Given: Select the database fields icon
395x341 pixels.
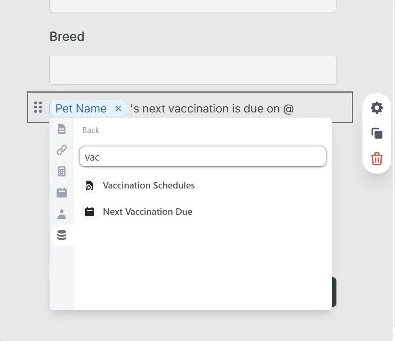Looking at the screenshot, I should click(x=61, y=235).
